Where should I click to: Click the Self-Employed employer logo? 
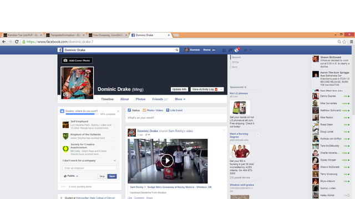[65, 125]
